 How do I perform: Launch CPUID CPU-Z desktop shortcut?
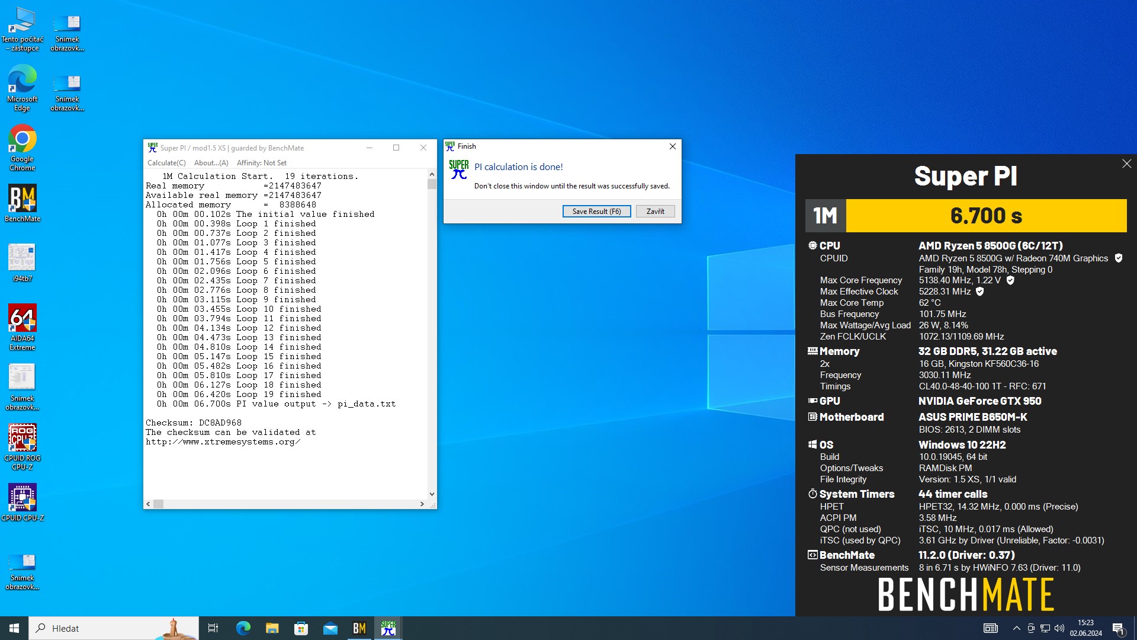click(x=23, y=503)
